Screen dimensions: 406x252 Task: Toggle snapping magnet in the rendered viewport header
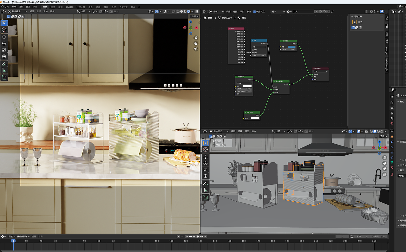tap(101, 11)
